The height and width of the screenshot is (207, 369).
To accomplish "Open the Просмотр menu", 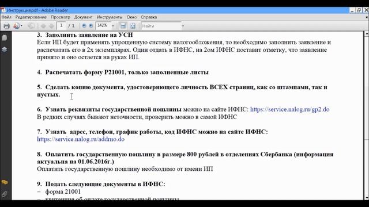I will pyautogui.click(x=61, y=17).
